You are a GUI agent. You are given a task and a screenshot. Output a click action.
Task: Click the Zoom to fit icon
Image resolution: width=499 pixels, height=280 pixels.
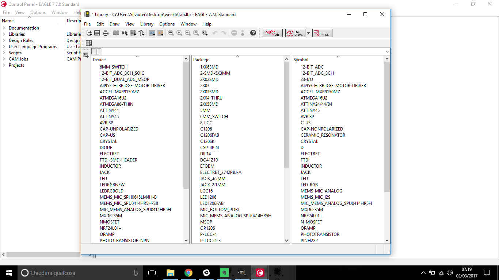click(x=171, y=33)
